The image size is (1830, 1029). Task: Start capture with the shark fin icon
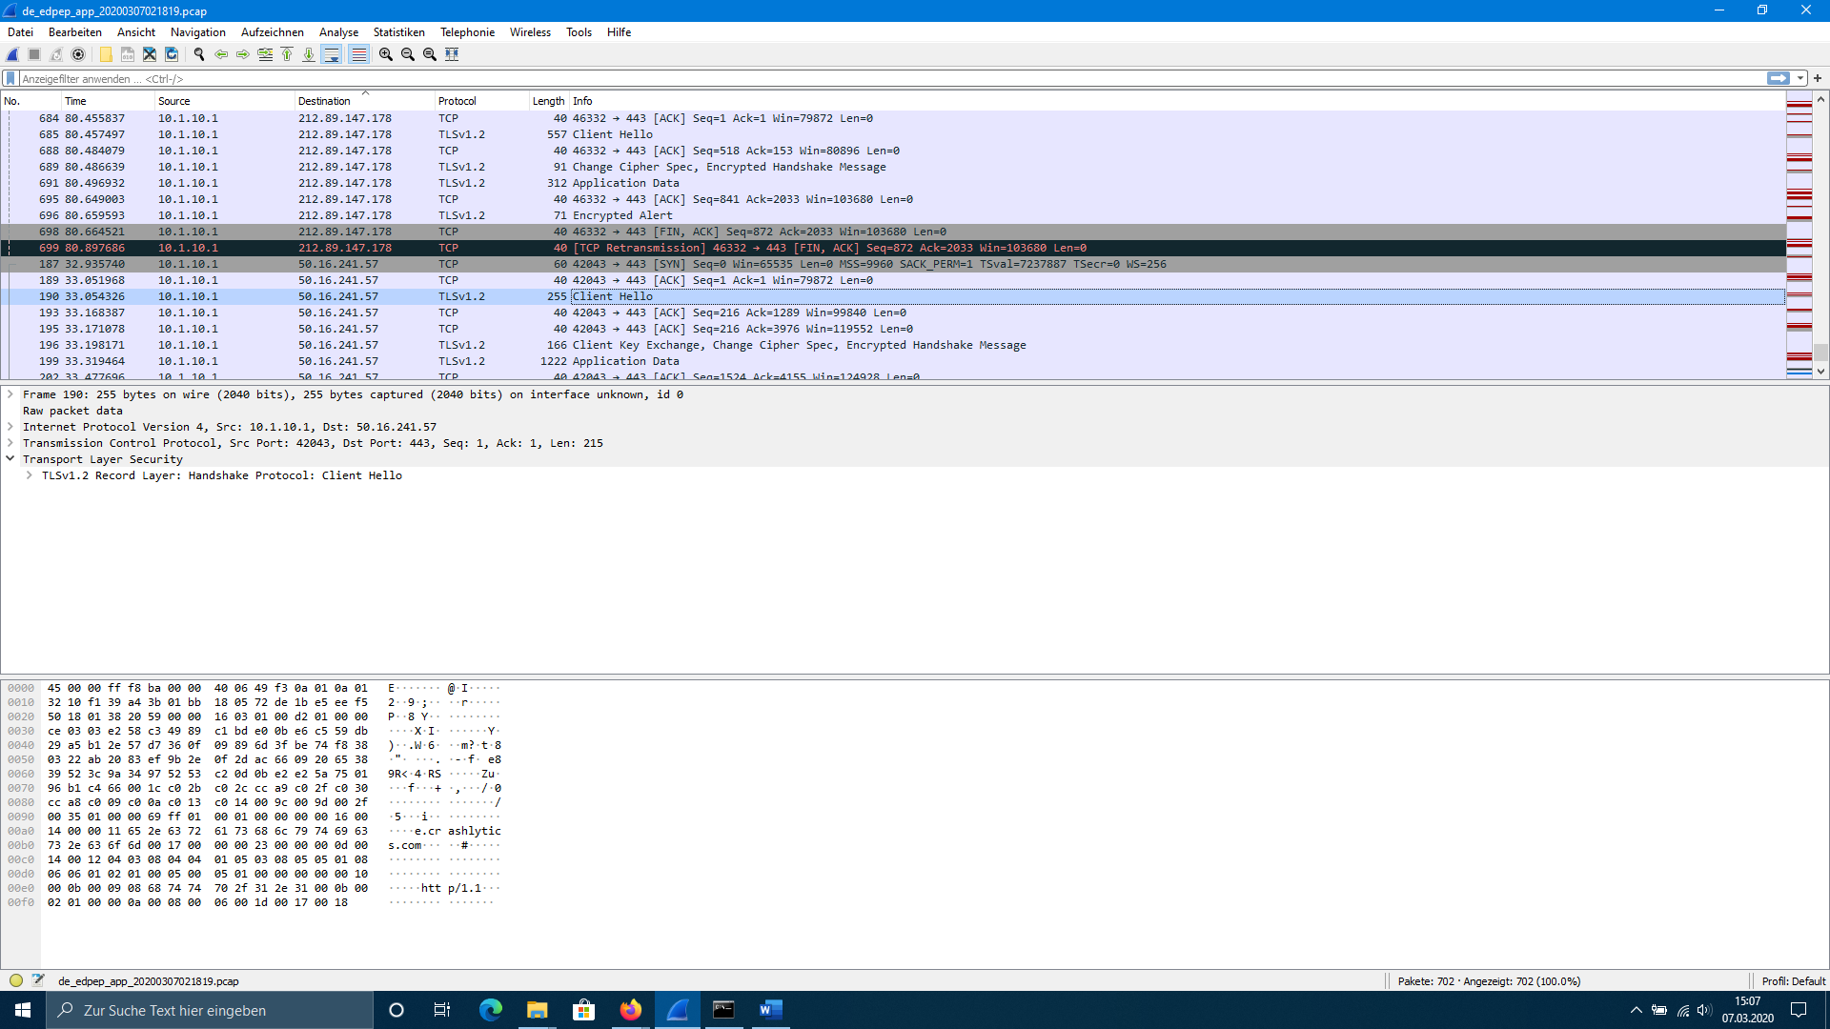[12, 54]
